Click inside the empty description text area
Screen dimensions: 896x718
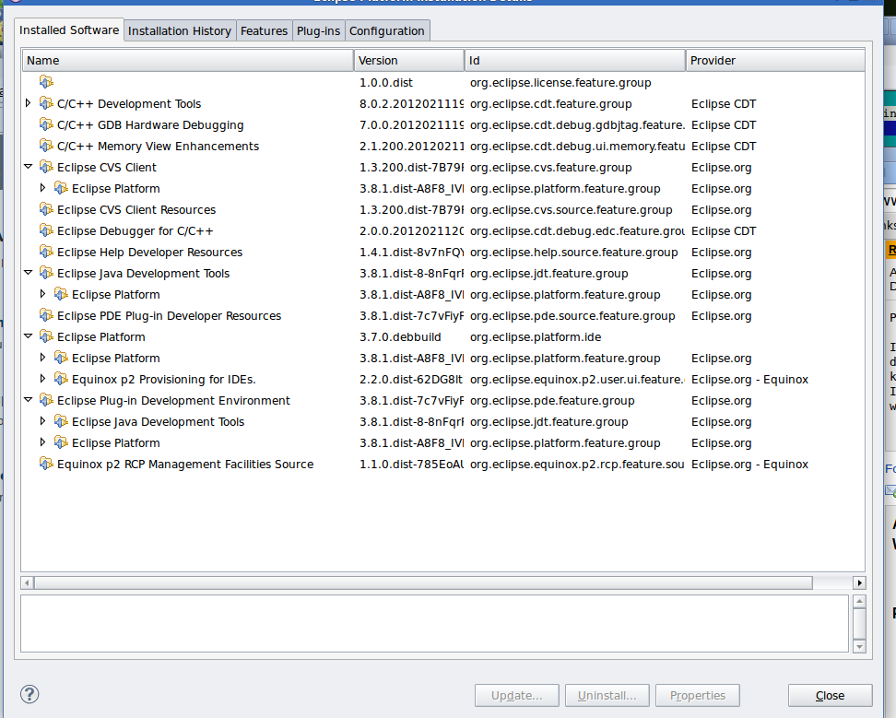point(434,623)
